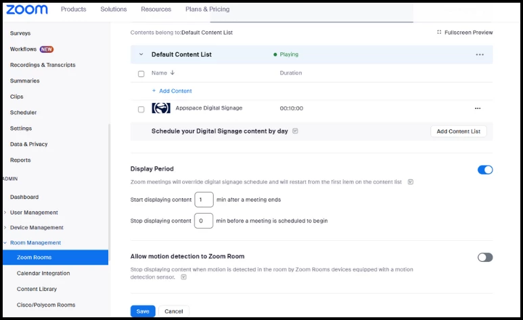Open Appspace Digital Signage row options menu

coord(478,108)
